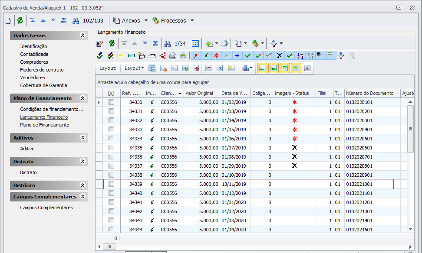Open Contabilidade section
422x253 pixels.
tap(34, 54)
